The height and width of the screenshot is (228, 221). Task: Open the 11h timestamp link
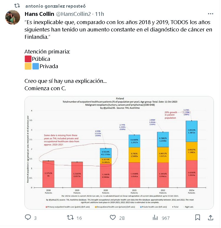click(100, 14)
